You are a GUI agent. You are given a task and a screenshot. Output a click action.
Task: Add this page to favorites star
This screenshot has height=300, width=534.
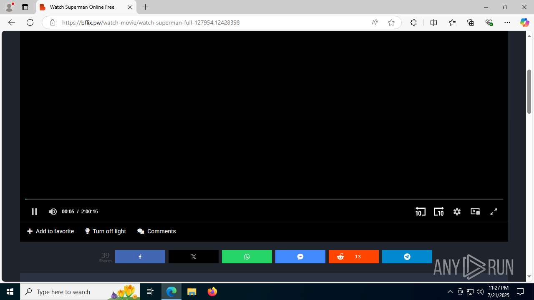point(391,22)
